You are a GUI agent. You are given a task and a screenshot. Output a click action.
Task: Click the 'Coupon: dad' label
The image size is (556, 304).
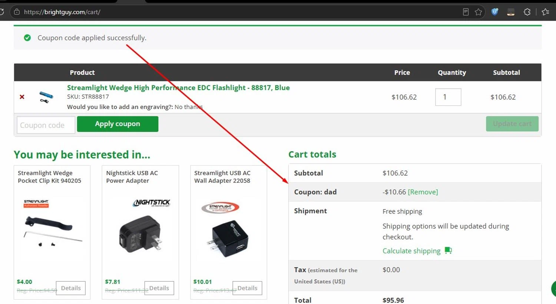(x=315, y=192)
